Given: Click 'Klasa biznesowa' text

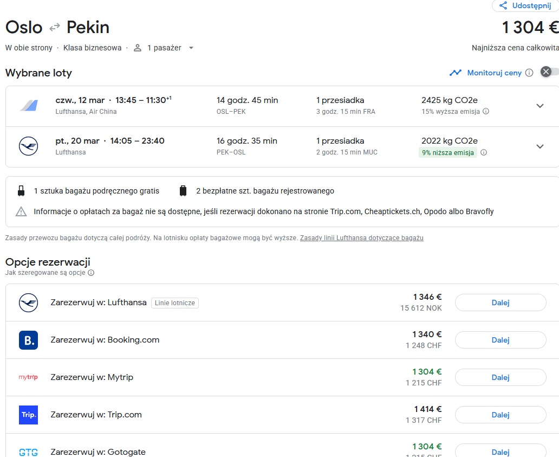Looking at the screenshot, I should 92,48.
